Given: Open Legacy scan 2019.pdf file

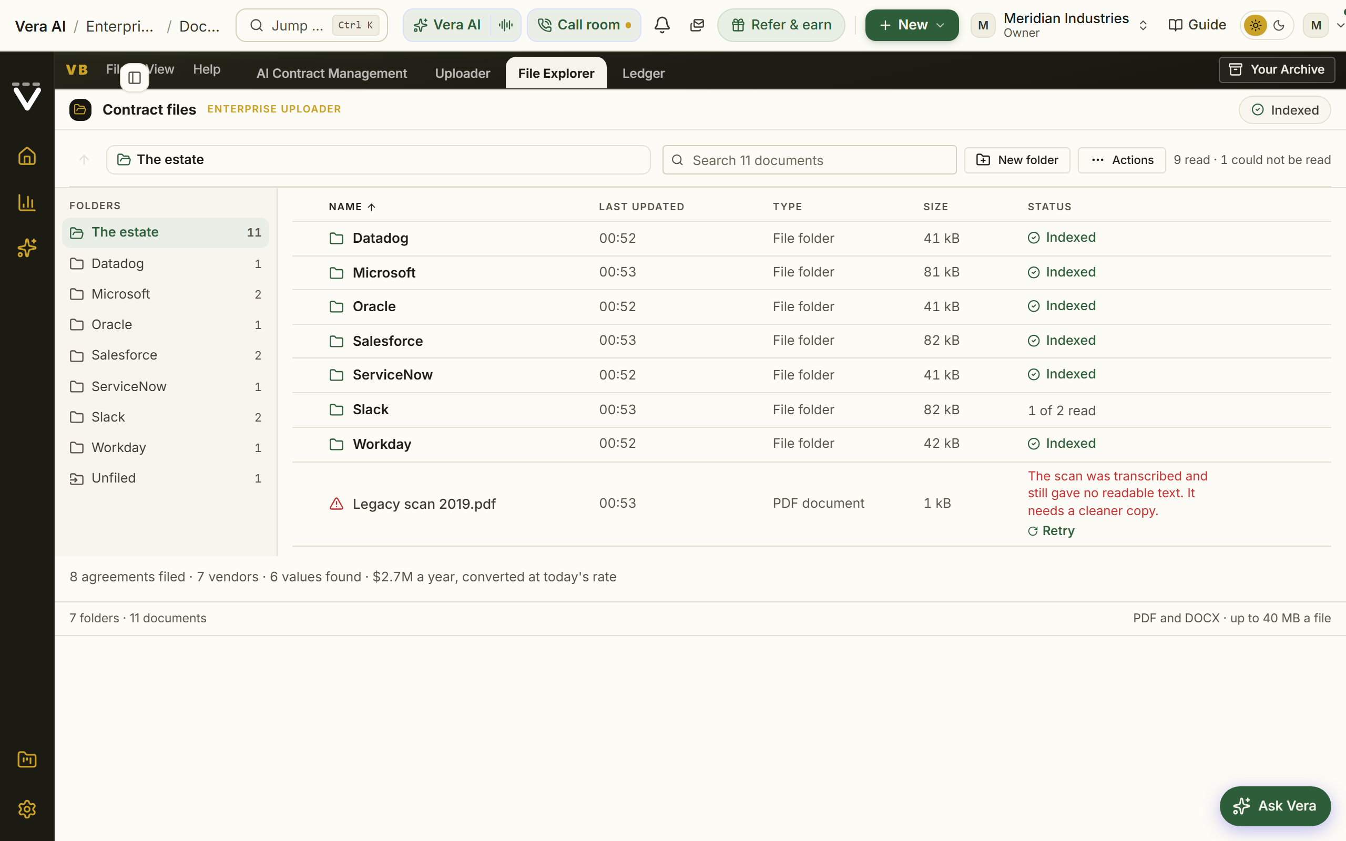Looking at the screenshot, I should [x=424, y=504].
